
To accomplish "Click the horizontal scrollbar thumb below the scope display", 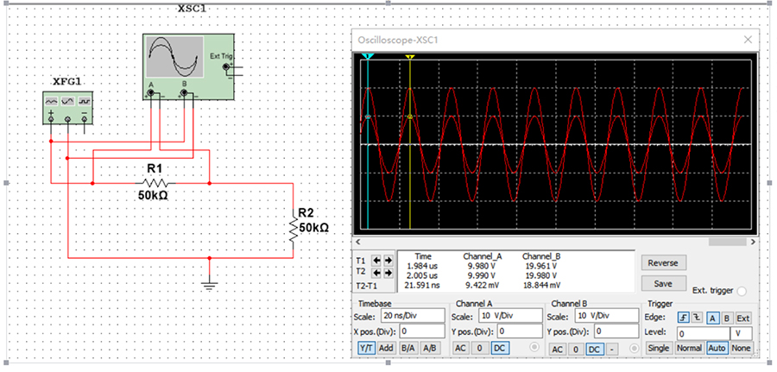I will [x=728, y=242].
